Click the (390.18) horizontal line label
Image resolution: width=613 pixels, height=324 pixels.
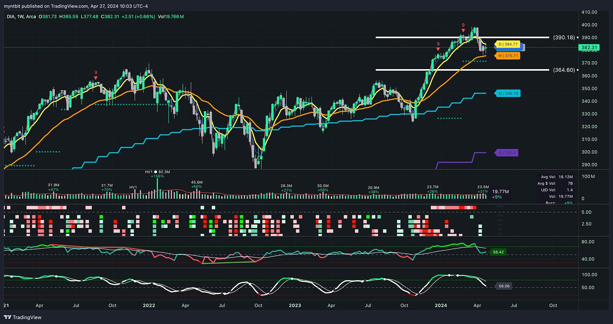(x=564, y=37)
